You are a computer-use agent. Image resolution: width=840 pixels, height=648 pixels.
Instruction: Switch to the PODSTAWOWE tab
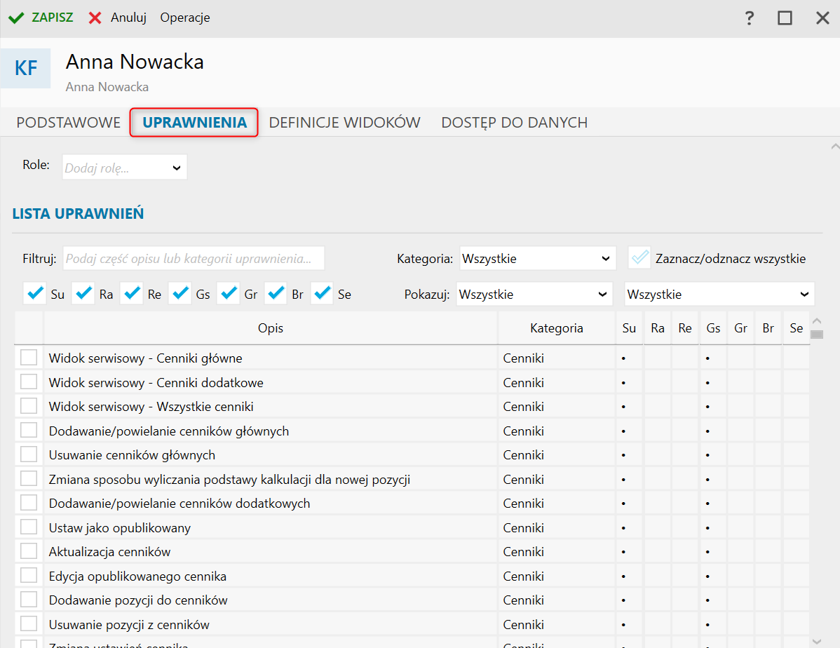click(x=69, y=123)
